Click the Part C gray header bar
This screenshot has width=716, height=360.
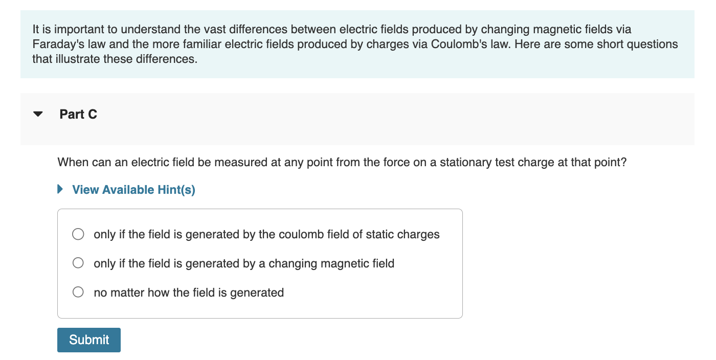pyautogui.click(x=358, y=119)
